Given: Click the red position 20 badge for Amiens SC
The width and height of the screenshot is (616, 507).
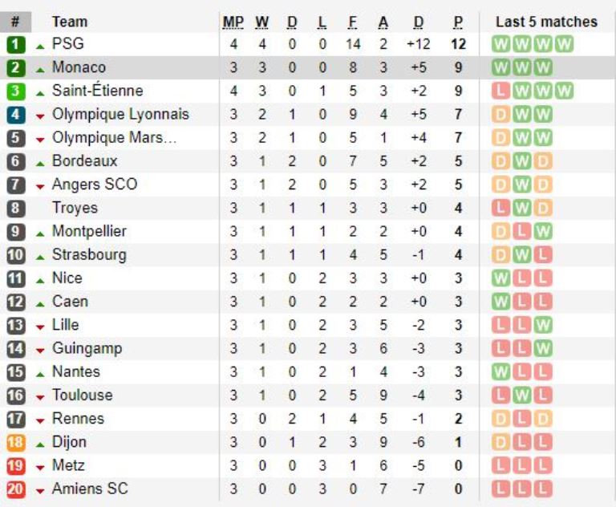Looking at the screenshot, I should 16,489.
